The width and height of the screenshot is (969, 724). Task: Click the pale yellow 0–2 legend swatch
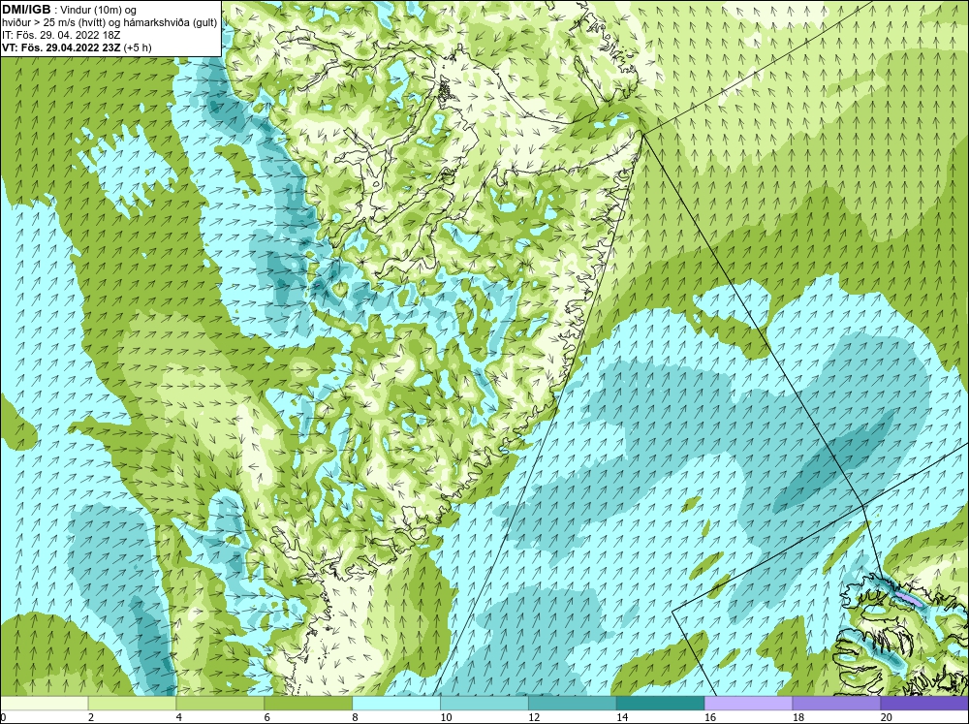coord(44,704)
